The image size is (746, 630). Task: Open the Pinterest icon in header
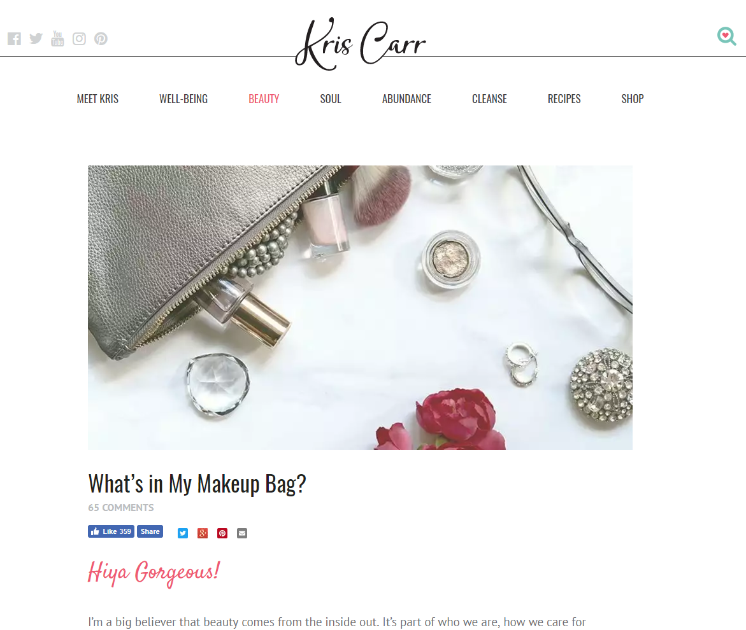101,38
